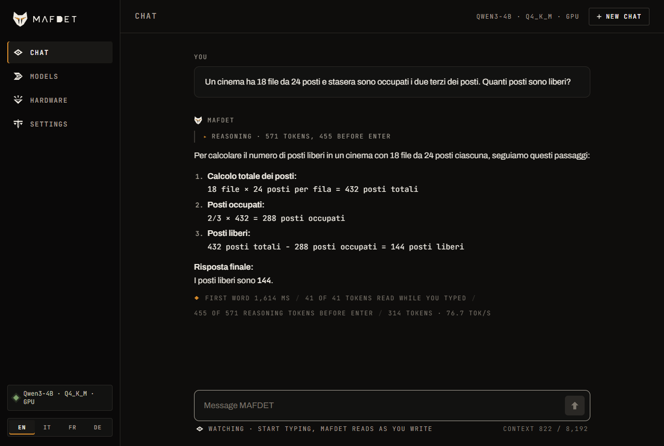Click the orange diamond stats icon
Image resolution: width=664 pixels, height=446 pixels.
(197, 298)
